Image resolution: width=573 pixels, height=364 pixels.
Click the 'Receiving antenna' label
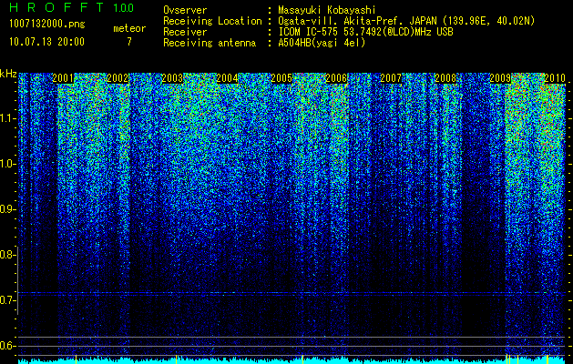[210, 43]
